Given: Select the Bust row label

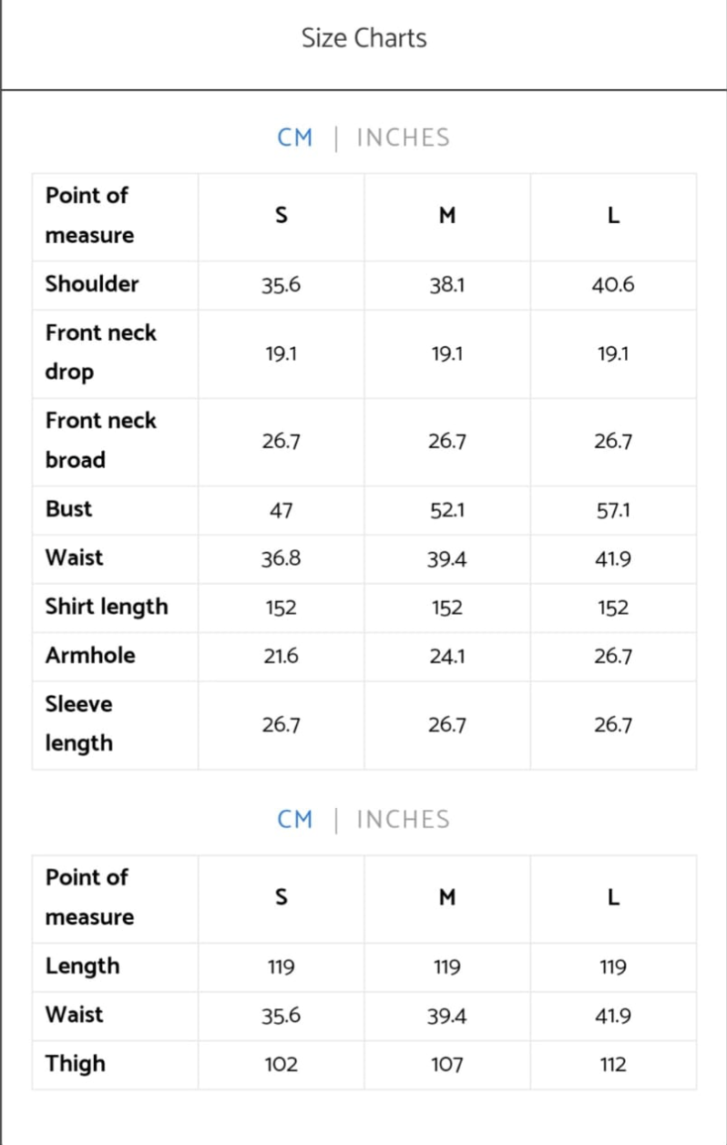Looking at the screenshot, I should [x=69, y=509].
